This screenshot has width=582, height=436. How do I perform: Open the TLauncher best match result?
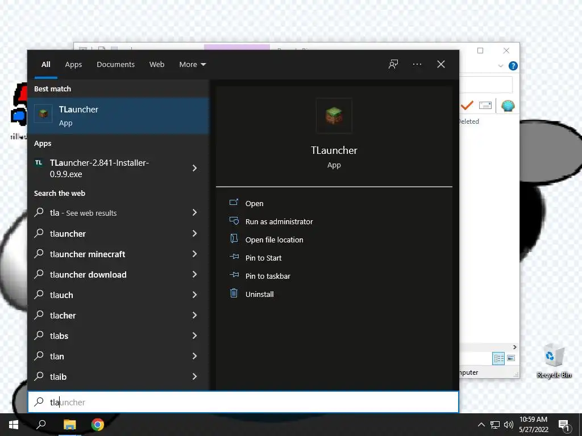coord(118,116)
